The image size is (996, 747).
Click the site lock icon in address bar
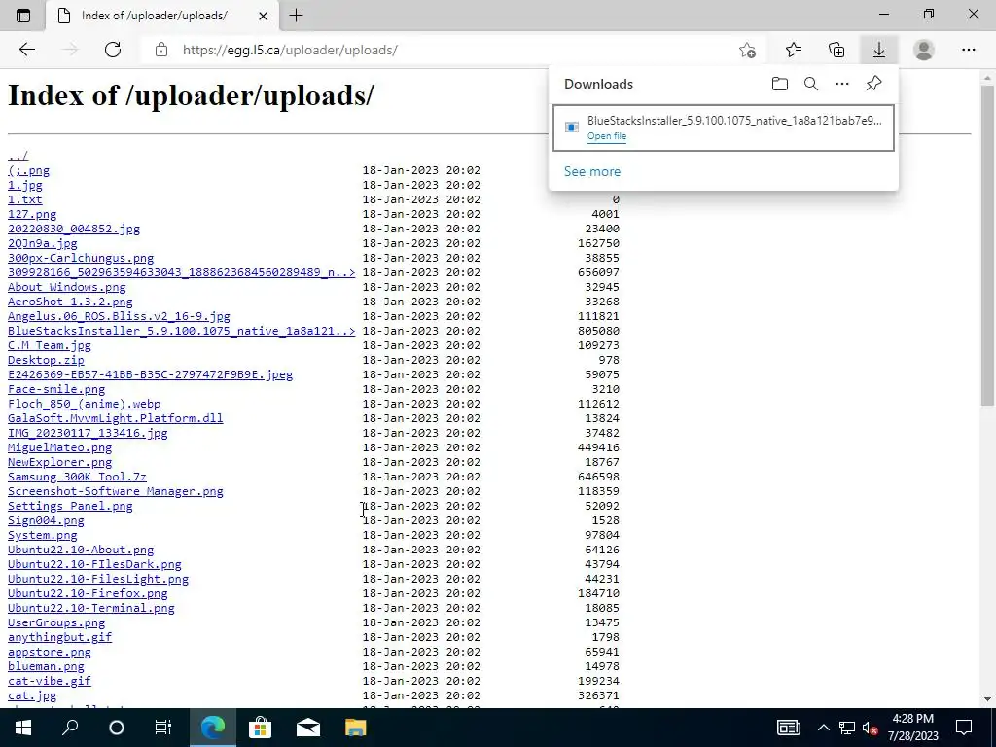161,50
